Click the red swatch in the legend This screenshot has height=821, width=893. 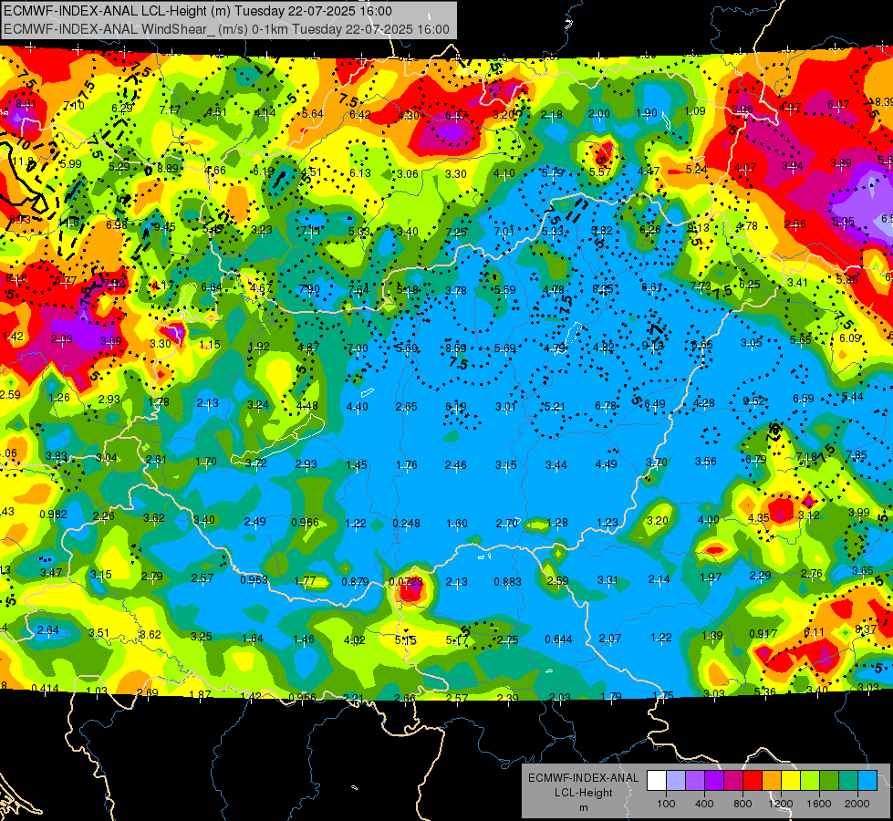pyautogui.click(x=753, y=781)
